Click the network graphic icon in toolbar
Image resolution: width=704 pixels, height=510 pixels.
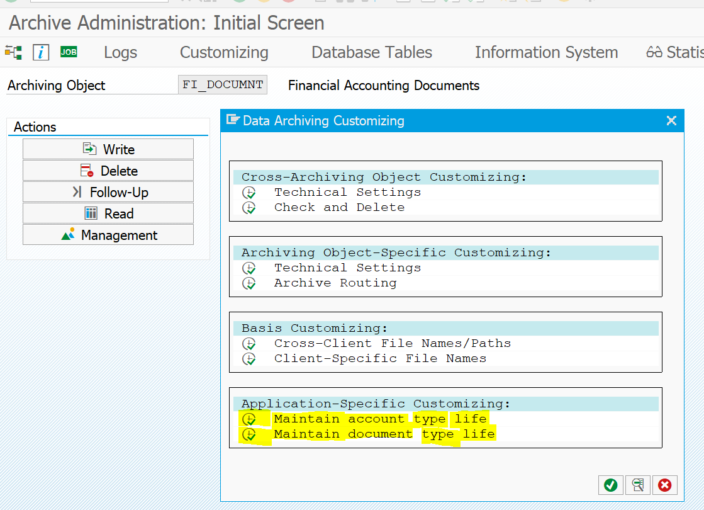[x=13, y=52]
